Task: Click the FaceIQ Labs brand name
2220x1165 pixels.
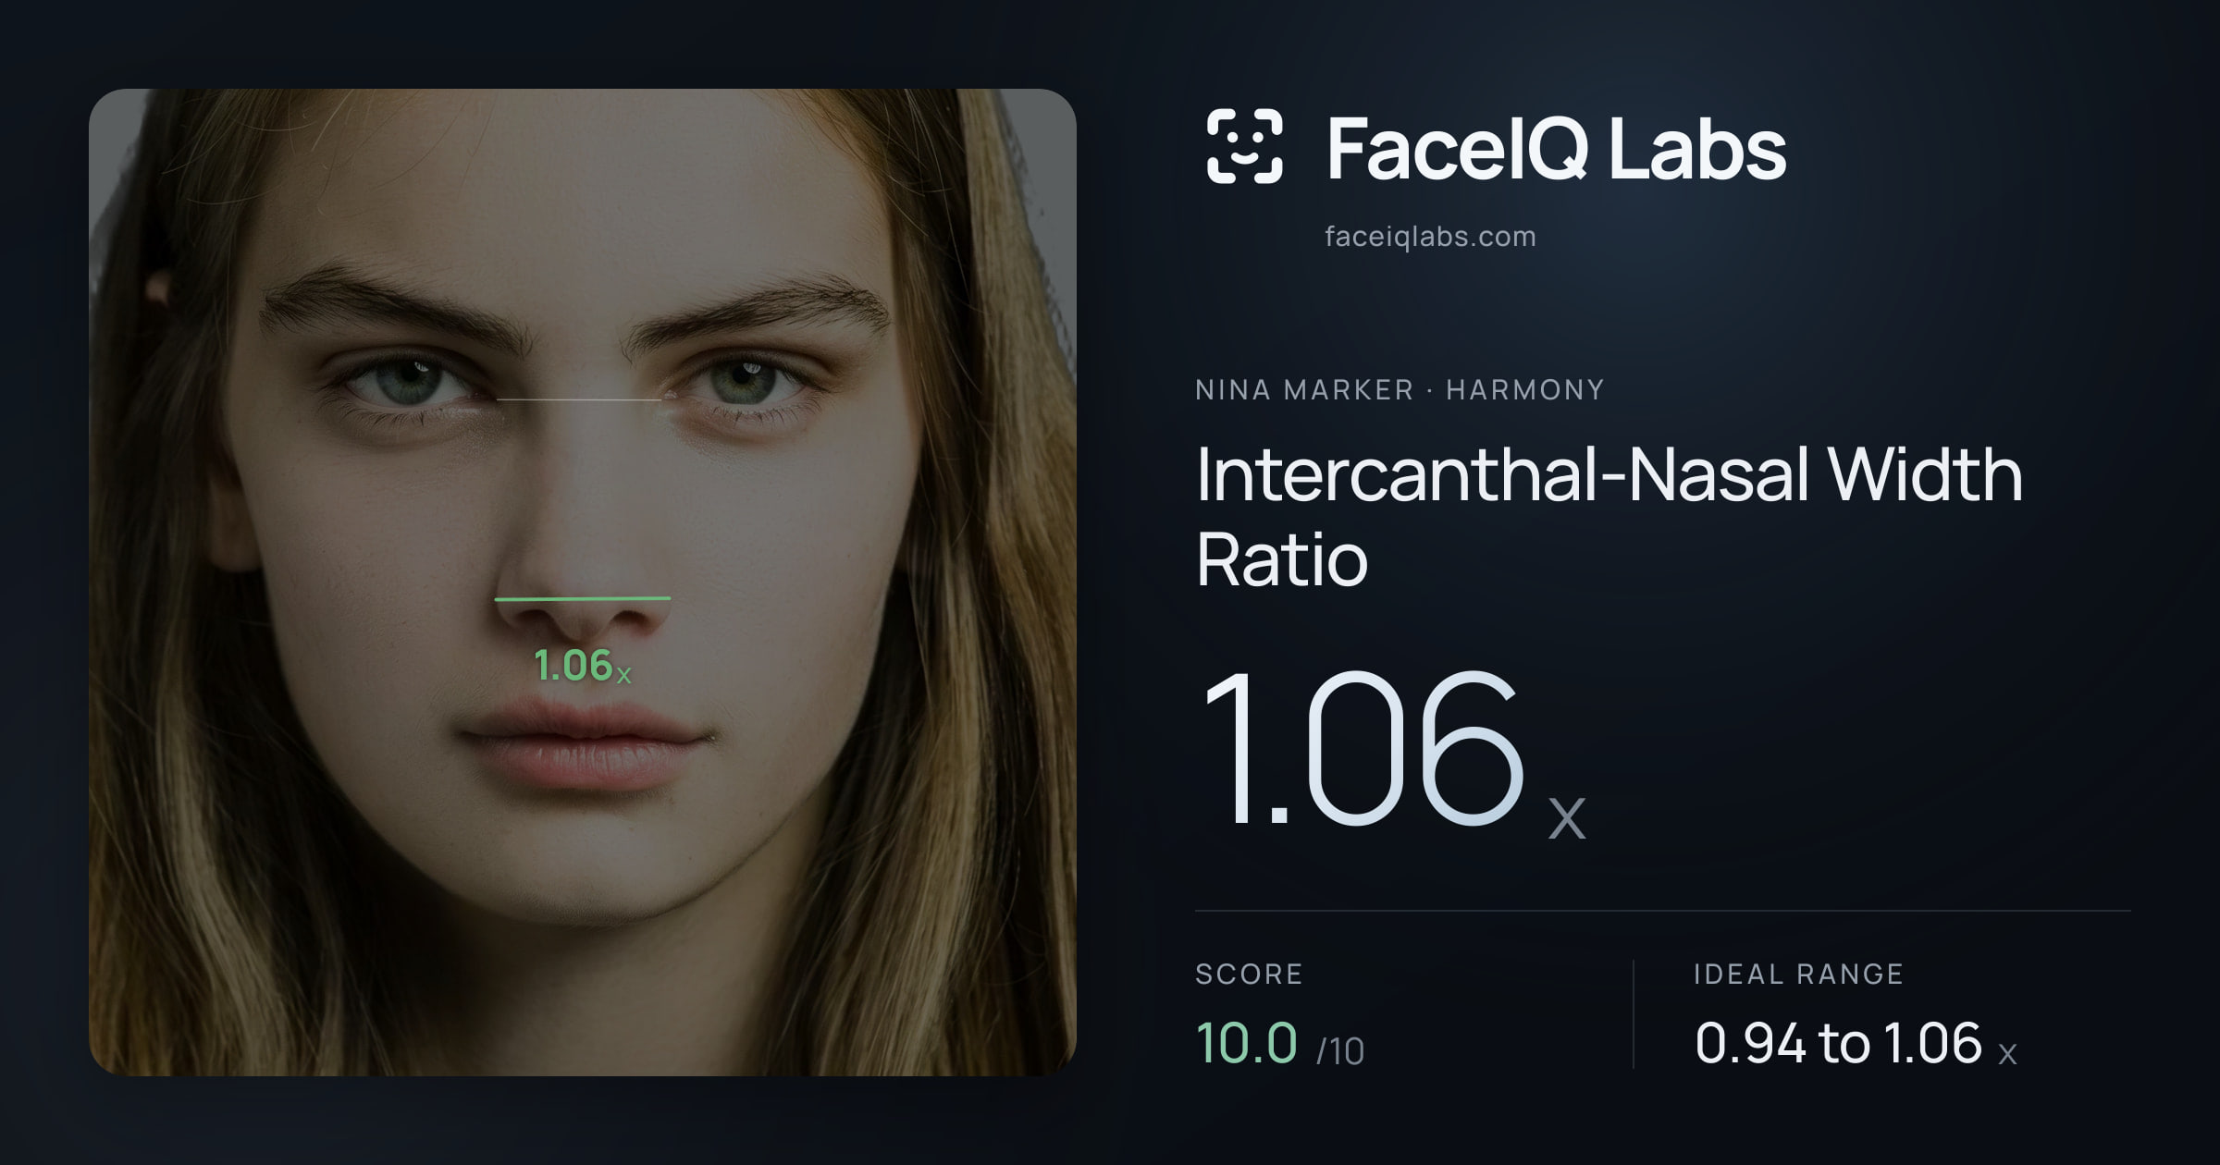Action: click(x=1556, y=148)
